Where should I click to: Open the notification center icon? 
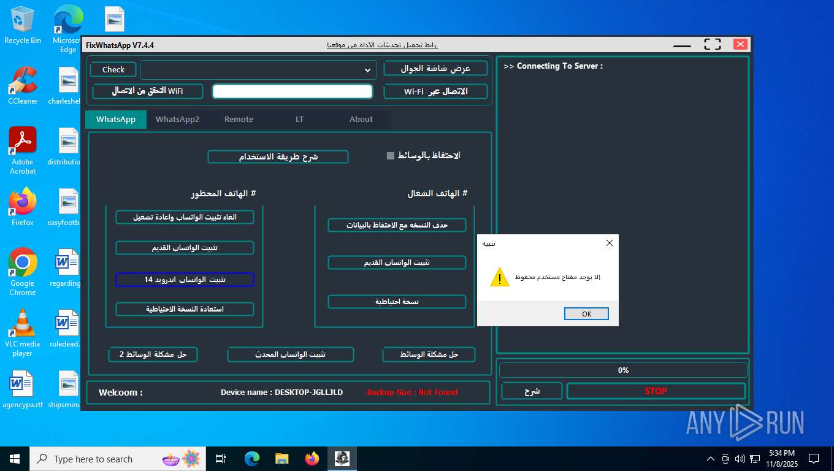814,459
